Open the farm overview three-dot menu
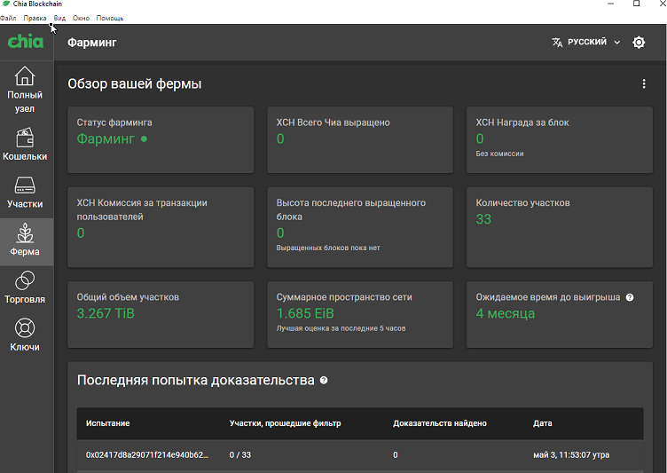The width and height of the screenshot is (667, 473). tap(644, 84)
